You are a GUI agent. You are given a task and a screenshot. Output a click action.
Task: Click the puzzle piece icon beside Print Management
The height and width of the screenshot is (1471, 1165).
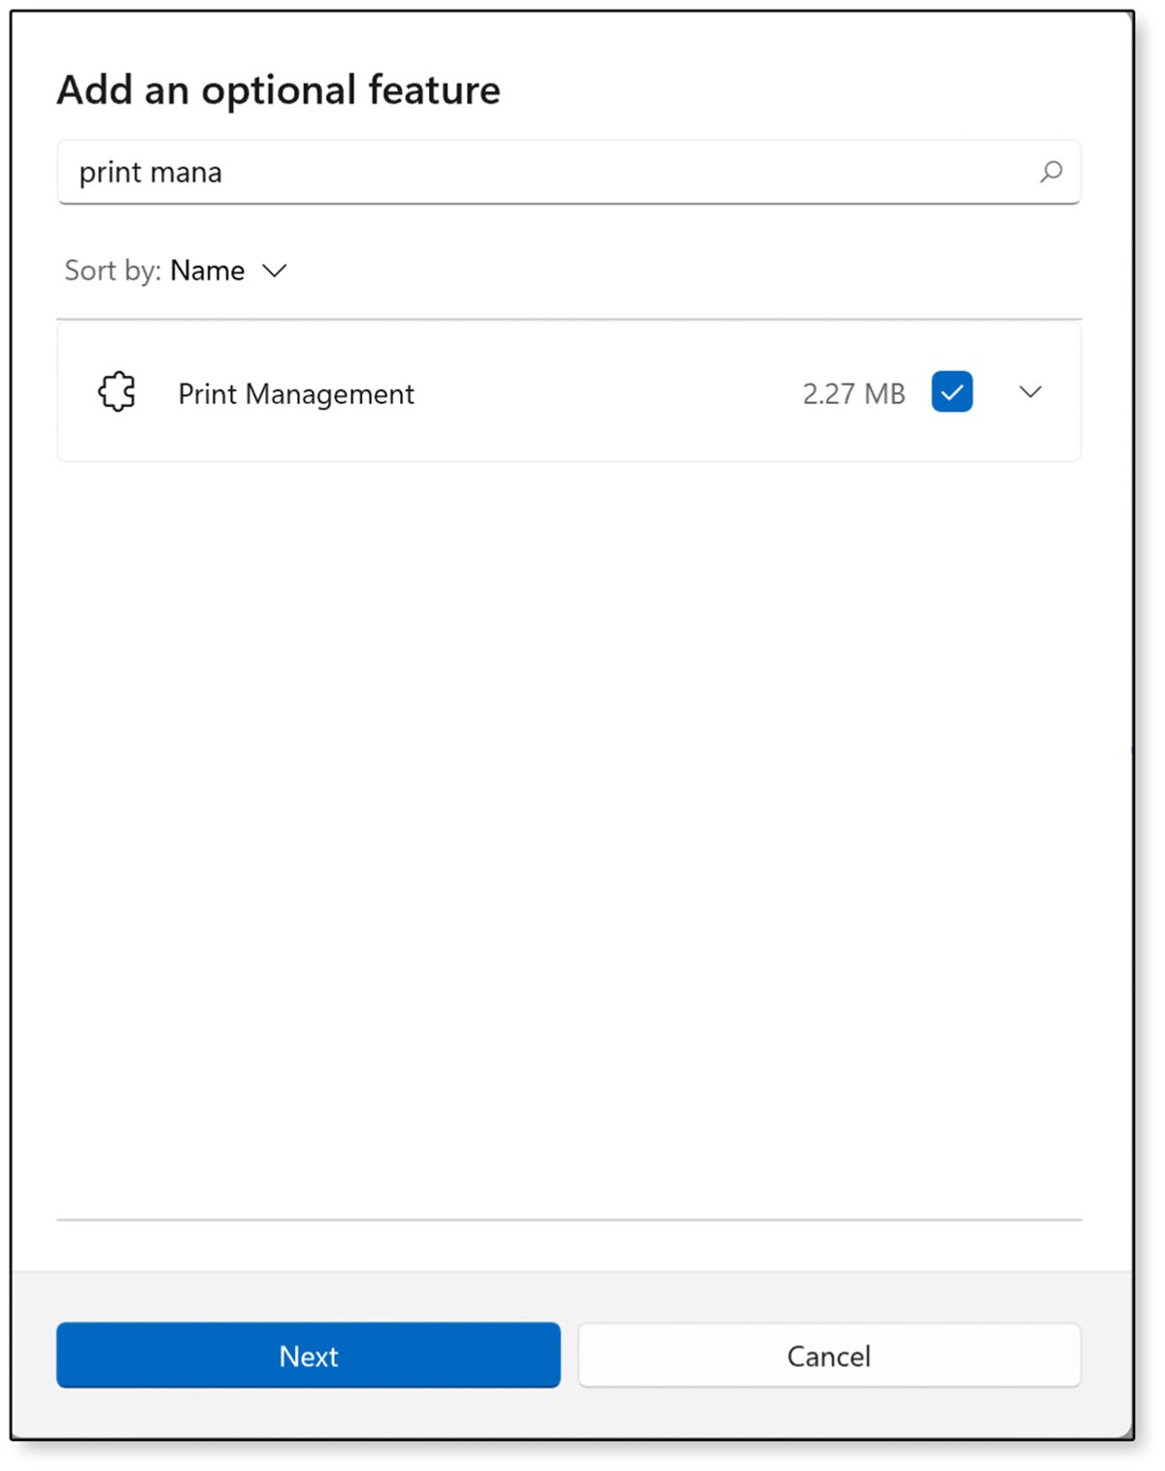[116, 392]
